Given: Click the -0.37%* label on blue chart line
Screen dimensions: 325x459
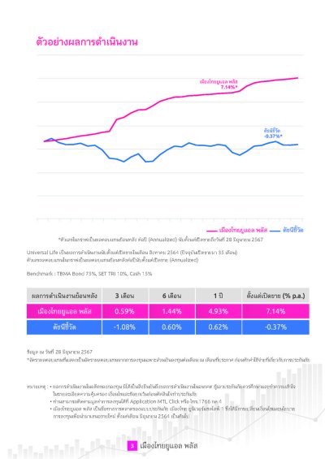Looking at the screenshot, I should click(x=273, y=136).
